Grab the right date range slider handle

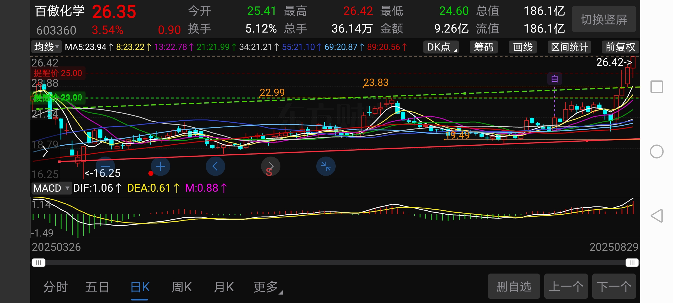click(632, 263)
